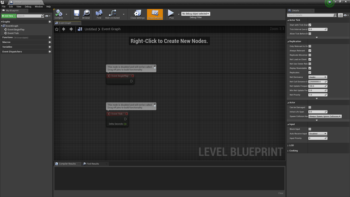
Task: Toggle Net Load on Client
Action: click(x=310, y=59)
